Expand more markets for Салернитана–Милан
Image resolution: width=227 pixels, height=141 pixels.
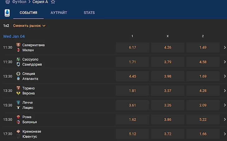pyautogui.click(x=225, y=47)
